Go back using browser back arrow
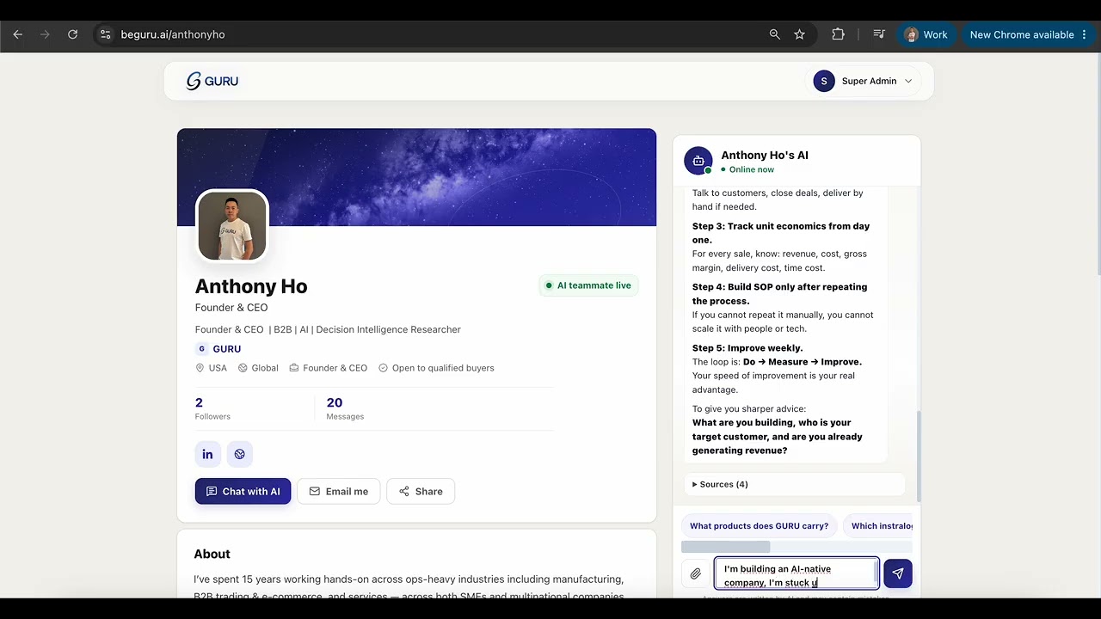The image size is (1101, 619). 18,34
